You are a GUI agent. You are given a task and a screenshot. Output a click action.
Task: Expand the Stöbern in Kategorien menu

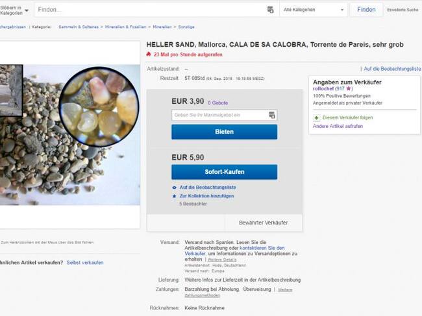click(x=14, y=10)
